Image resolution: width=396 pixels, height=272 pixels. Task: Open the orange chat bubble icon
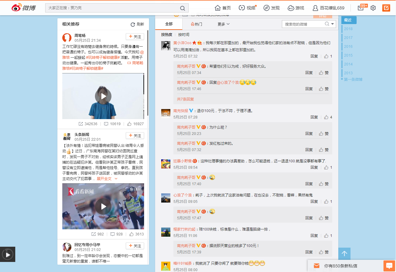[389, 266]
